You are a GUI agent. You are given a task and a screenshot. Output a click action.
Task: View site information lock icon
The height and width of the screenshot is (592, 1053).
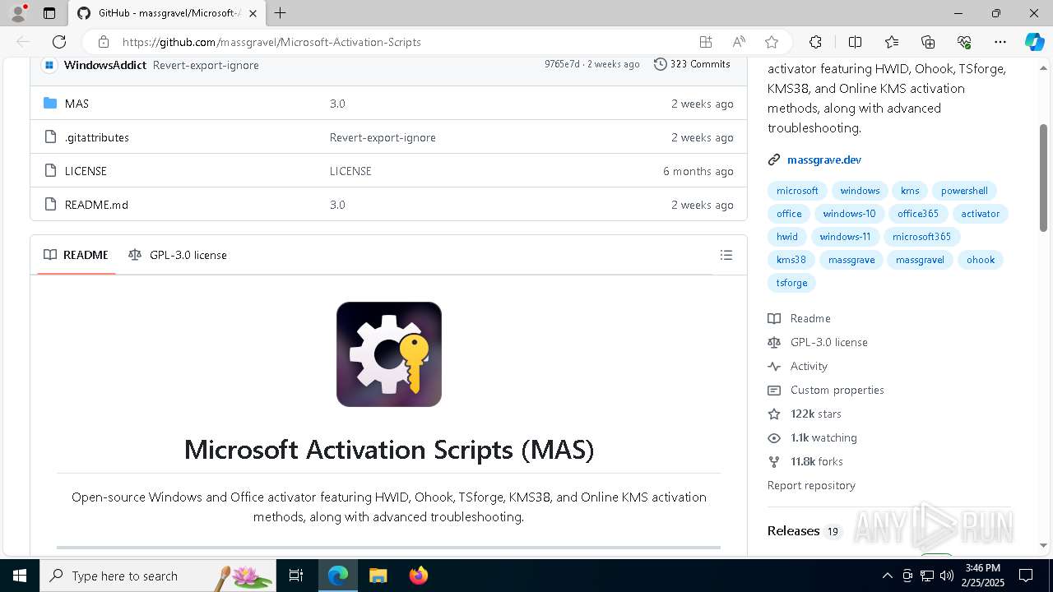coord(103,42)
